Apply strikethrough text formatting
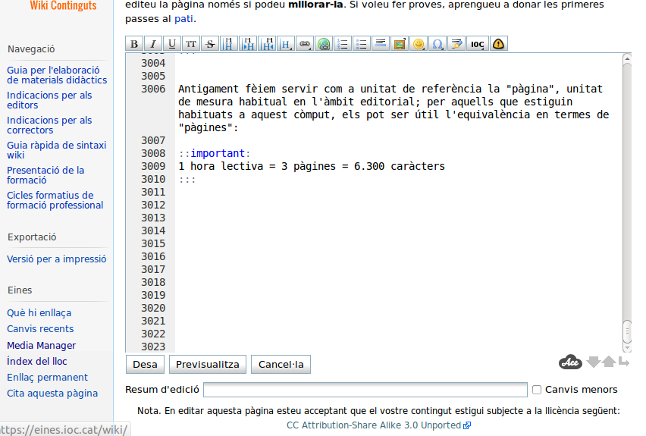This screenshot has width=646, height=436. point(210,44)
